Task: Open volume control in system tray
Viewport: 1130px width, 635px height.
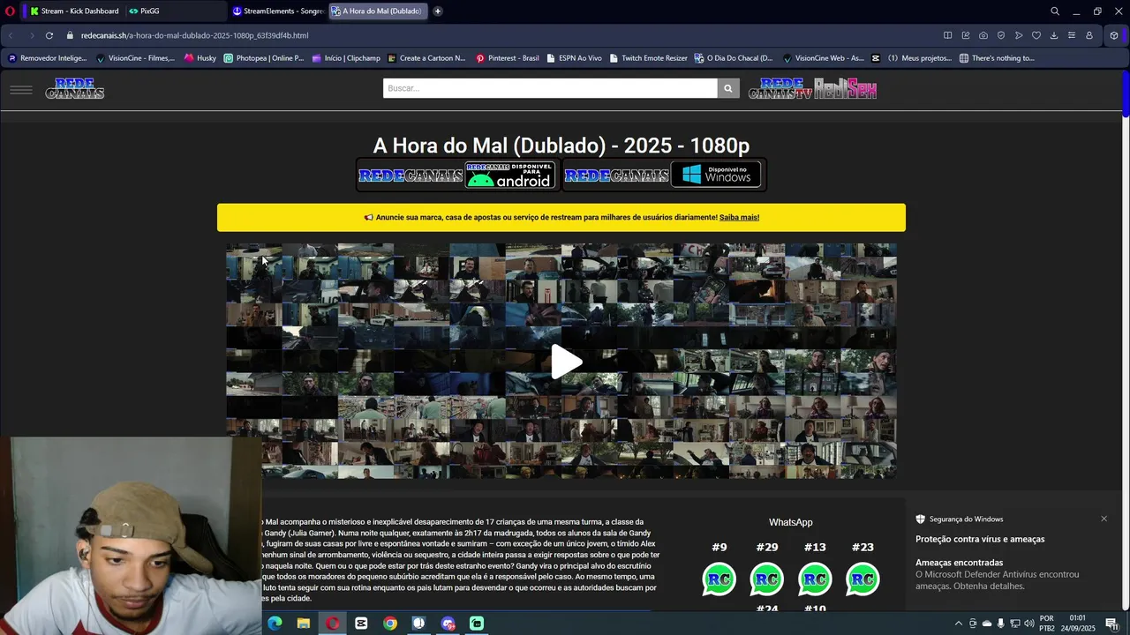Action: coord(1029,624)
